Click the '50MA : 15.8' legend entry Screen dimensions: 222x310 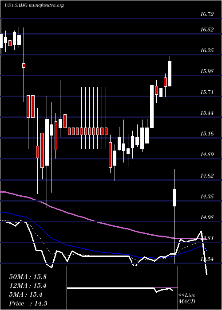click(x=28, y=277)
